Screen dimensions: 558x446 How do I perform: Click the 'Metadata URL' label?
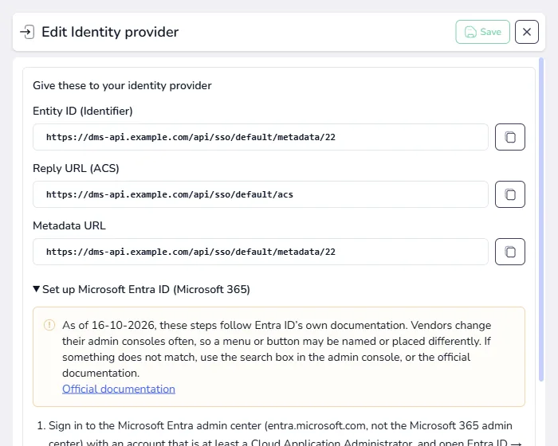pos(69,225)
